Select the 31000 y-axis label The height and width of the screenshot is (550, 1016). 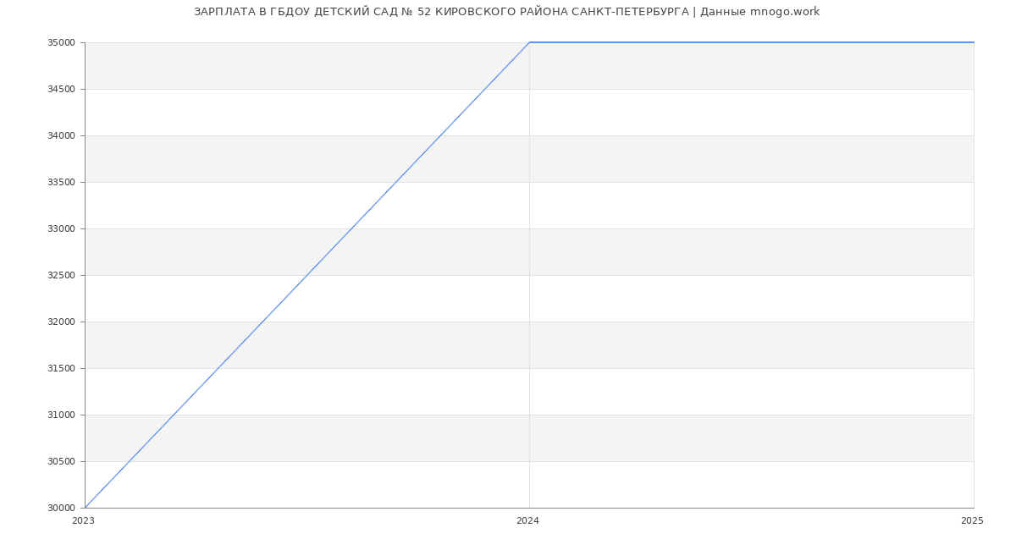click(x=62, y=415)
